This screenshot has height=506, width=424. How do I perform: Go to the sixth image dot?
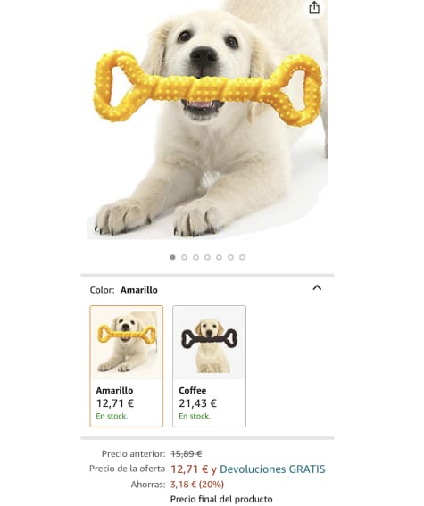[x=230, y=257]
